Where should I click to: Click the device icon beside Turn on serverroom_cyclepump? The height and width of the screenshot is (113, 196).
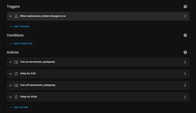(16, 62)
